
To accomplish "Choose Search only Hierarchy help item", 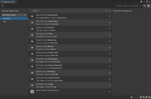I will pyautogui.click(x=70, y=41).
